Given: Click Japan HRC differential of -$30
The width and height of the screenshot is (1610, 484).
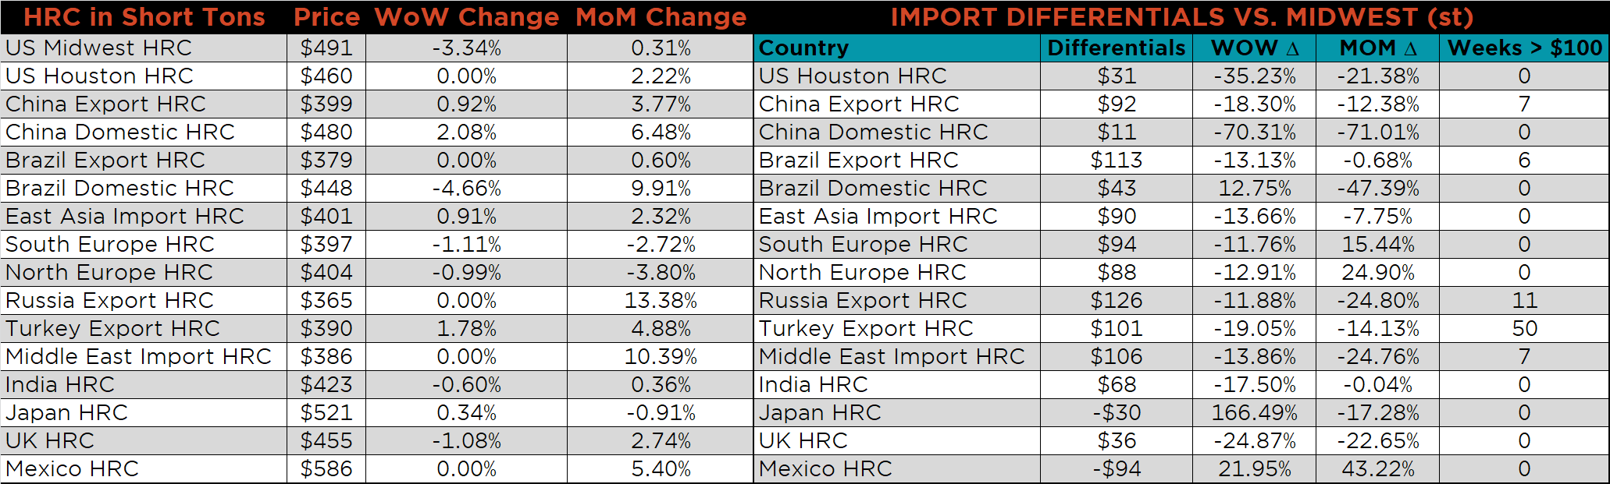Looking at the screenshot, I should 1116,413.
